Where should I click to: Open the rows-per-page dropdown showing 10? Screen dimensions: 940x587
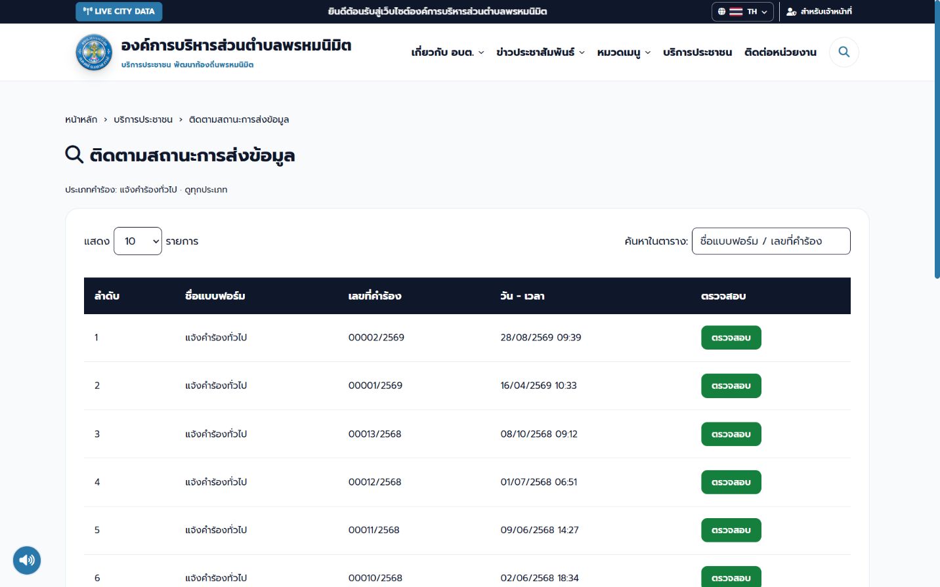138,241
